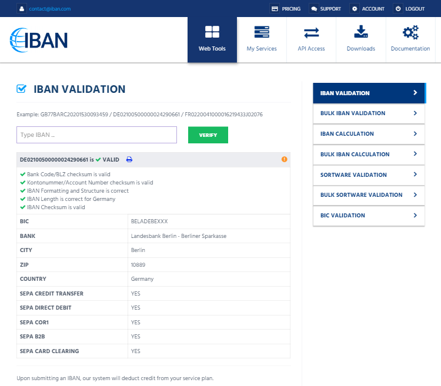Expand Bulk IBAN Validation sidebar item
This screenshot has height=386, width=441.
[415, 113]
